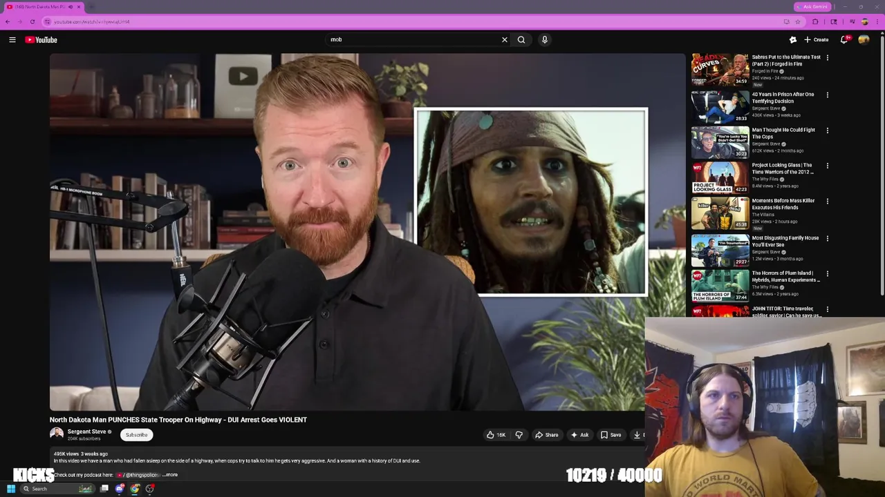Go to YouTube home via logo

point(41,39)
